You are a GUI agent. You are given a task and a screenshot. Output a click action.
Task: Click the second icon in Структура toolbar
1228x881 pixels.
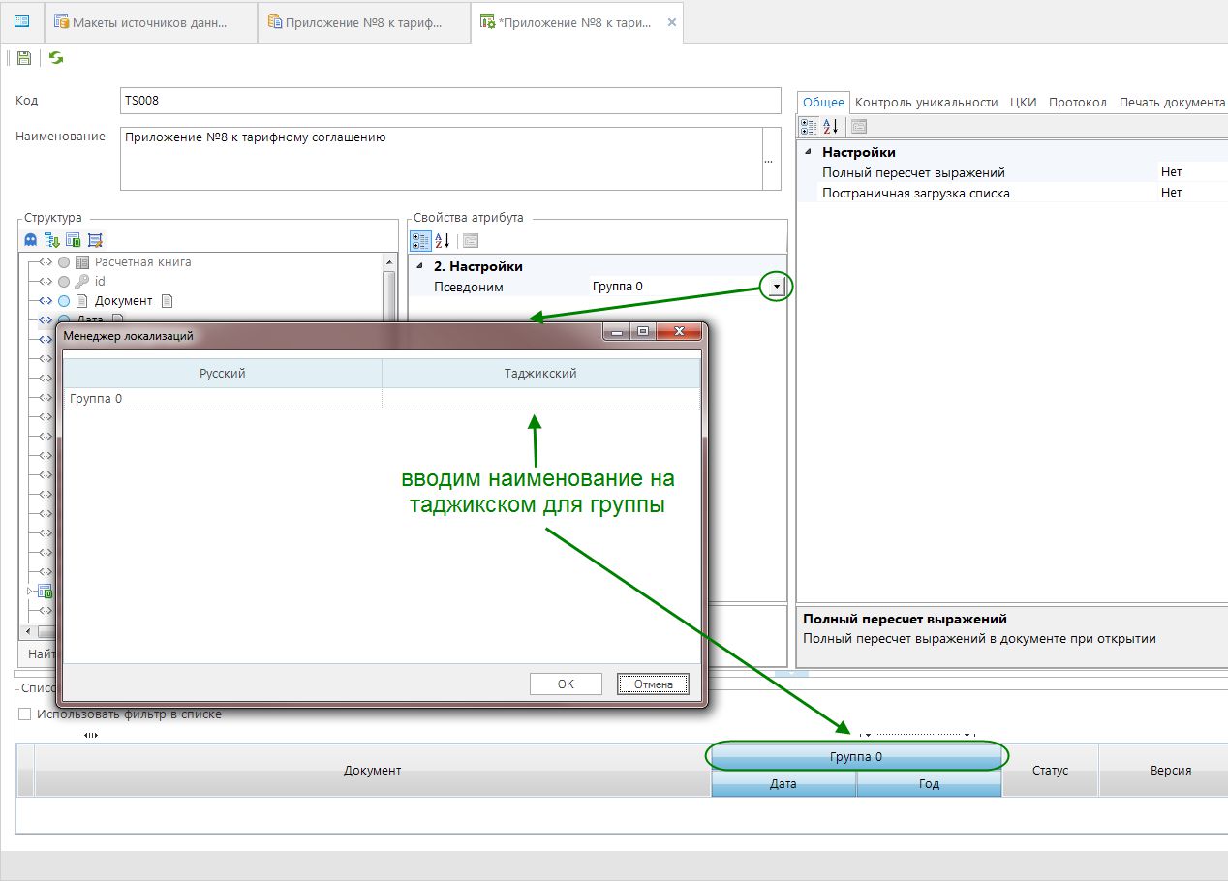click(x=52, y=240)
